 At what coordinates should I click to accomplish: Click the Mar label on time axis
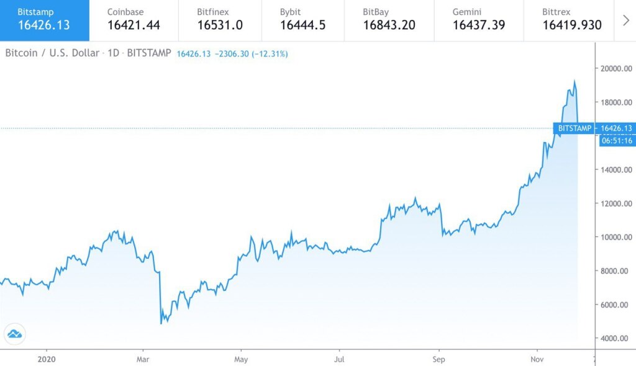(x=143, y=359)
